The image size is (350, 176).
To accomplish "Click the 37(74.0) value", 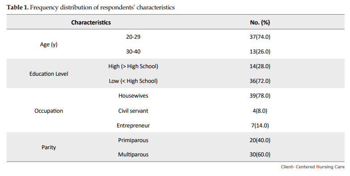I will (260, 37).
